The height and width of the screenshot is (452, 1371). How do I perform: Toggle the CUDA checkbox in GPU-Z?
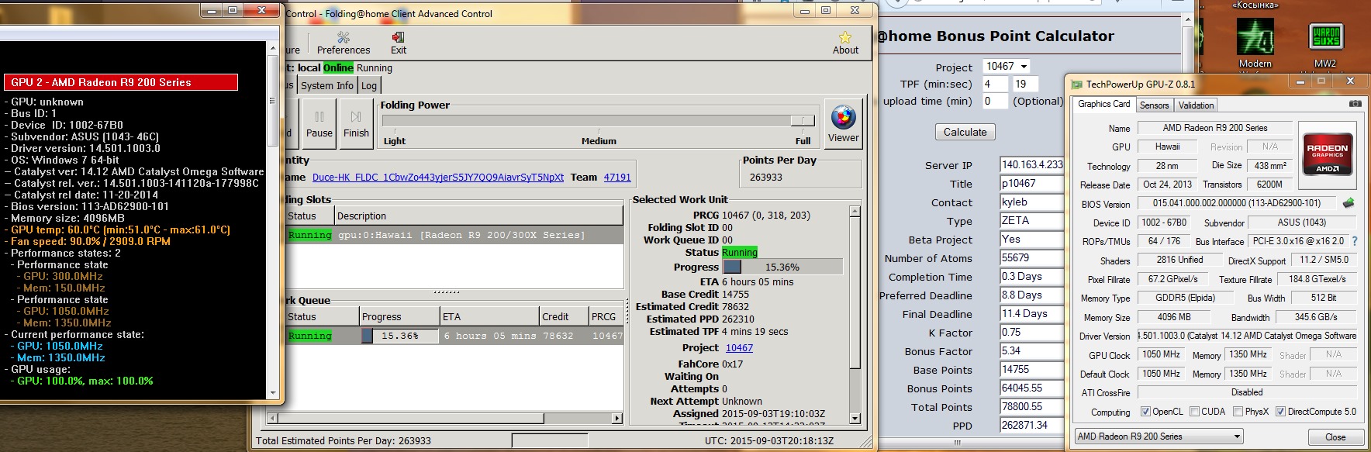[1194, 412]
